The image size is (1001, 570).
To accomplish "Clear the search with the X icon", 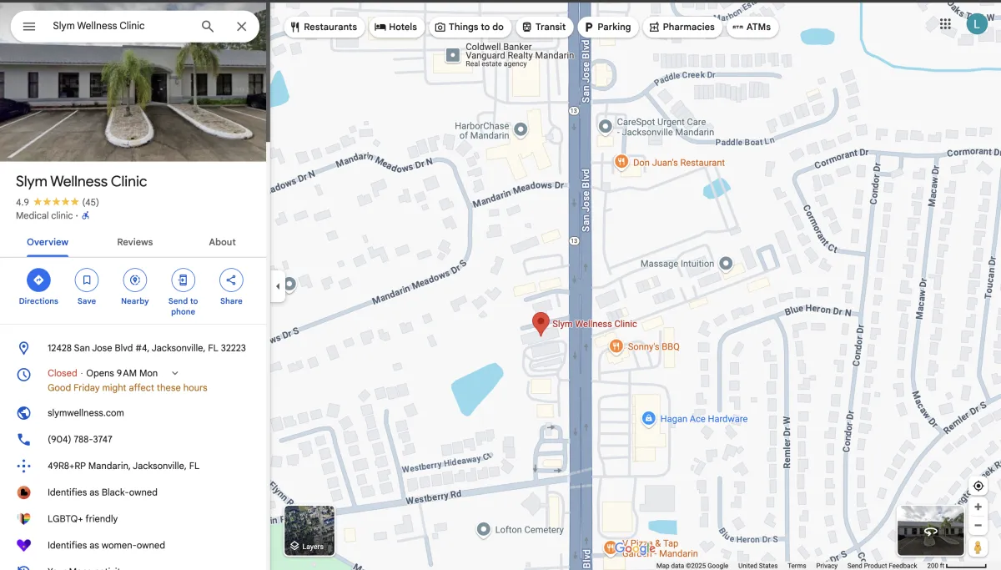I will [x=242, y=26].
